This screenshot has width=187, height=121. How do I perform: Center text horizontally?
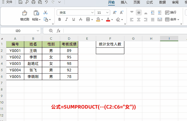pos(139,20)
